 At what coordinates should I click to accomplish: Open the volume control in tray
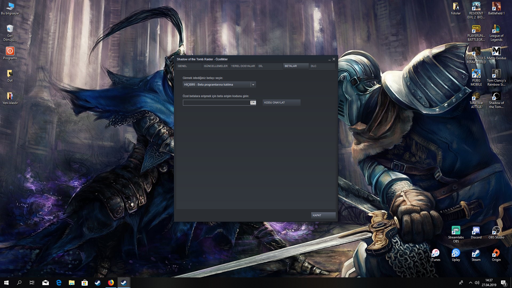coord(477,283)
